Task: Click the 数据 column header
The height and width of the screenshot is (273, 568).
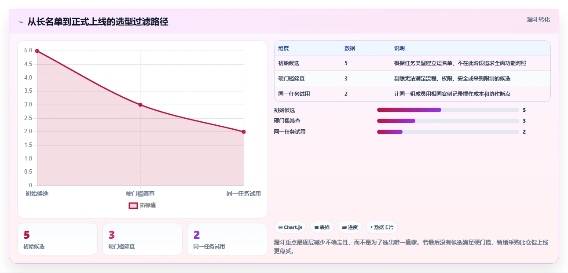Action: tap(350, 48)
